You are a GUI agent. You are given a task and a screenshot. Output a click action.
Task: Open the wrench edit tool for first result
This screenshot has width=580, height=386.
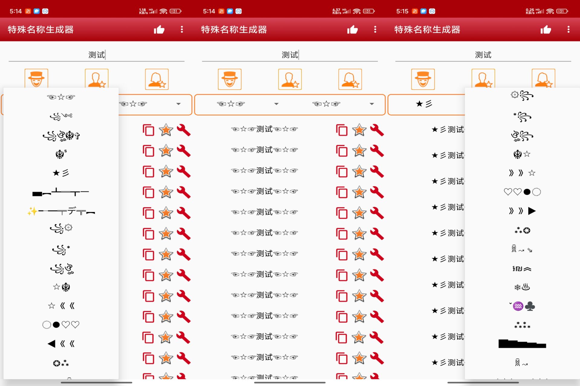184,130
